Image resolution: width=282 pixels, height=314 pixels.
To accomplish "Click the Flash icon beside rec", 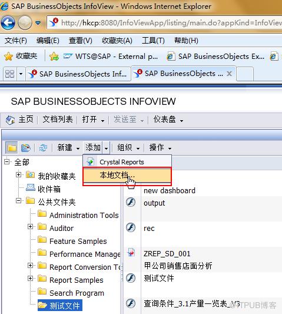I will [131, 227].
